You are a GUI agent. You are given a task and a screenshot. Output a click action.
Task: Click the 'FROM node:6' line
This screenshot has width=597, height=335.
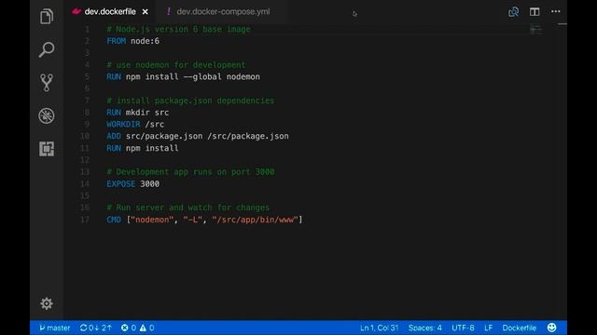pyautogui.click(x=132, y=41)
